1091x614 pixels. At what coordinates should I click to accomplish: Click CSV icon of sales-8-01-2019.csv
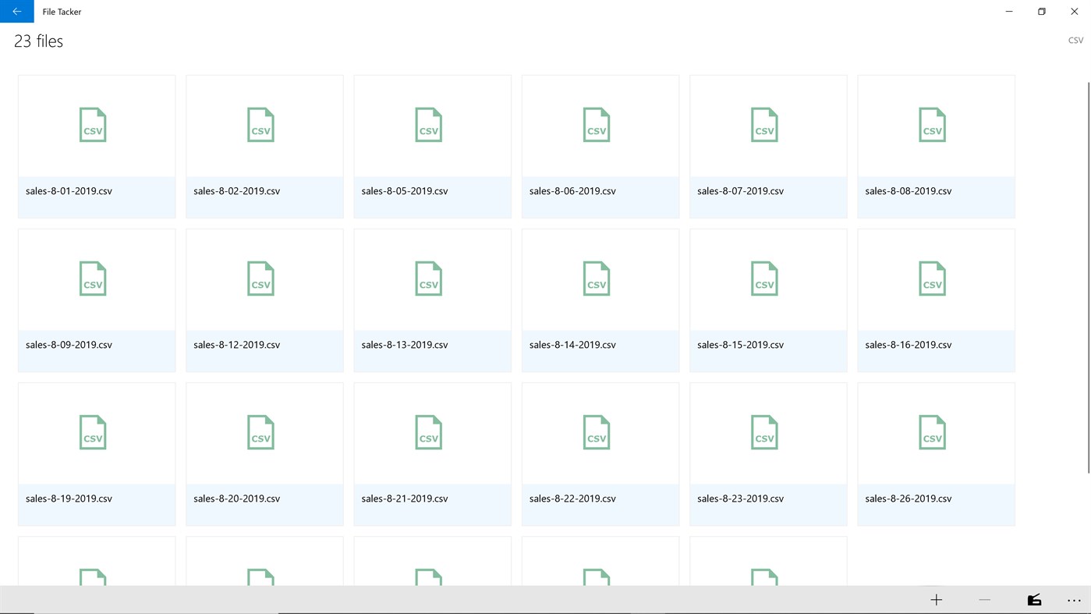(x=93, y=125)
